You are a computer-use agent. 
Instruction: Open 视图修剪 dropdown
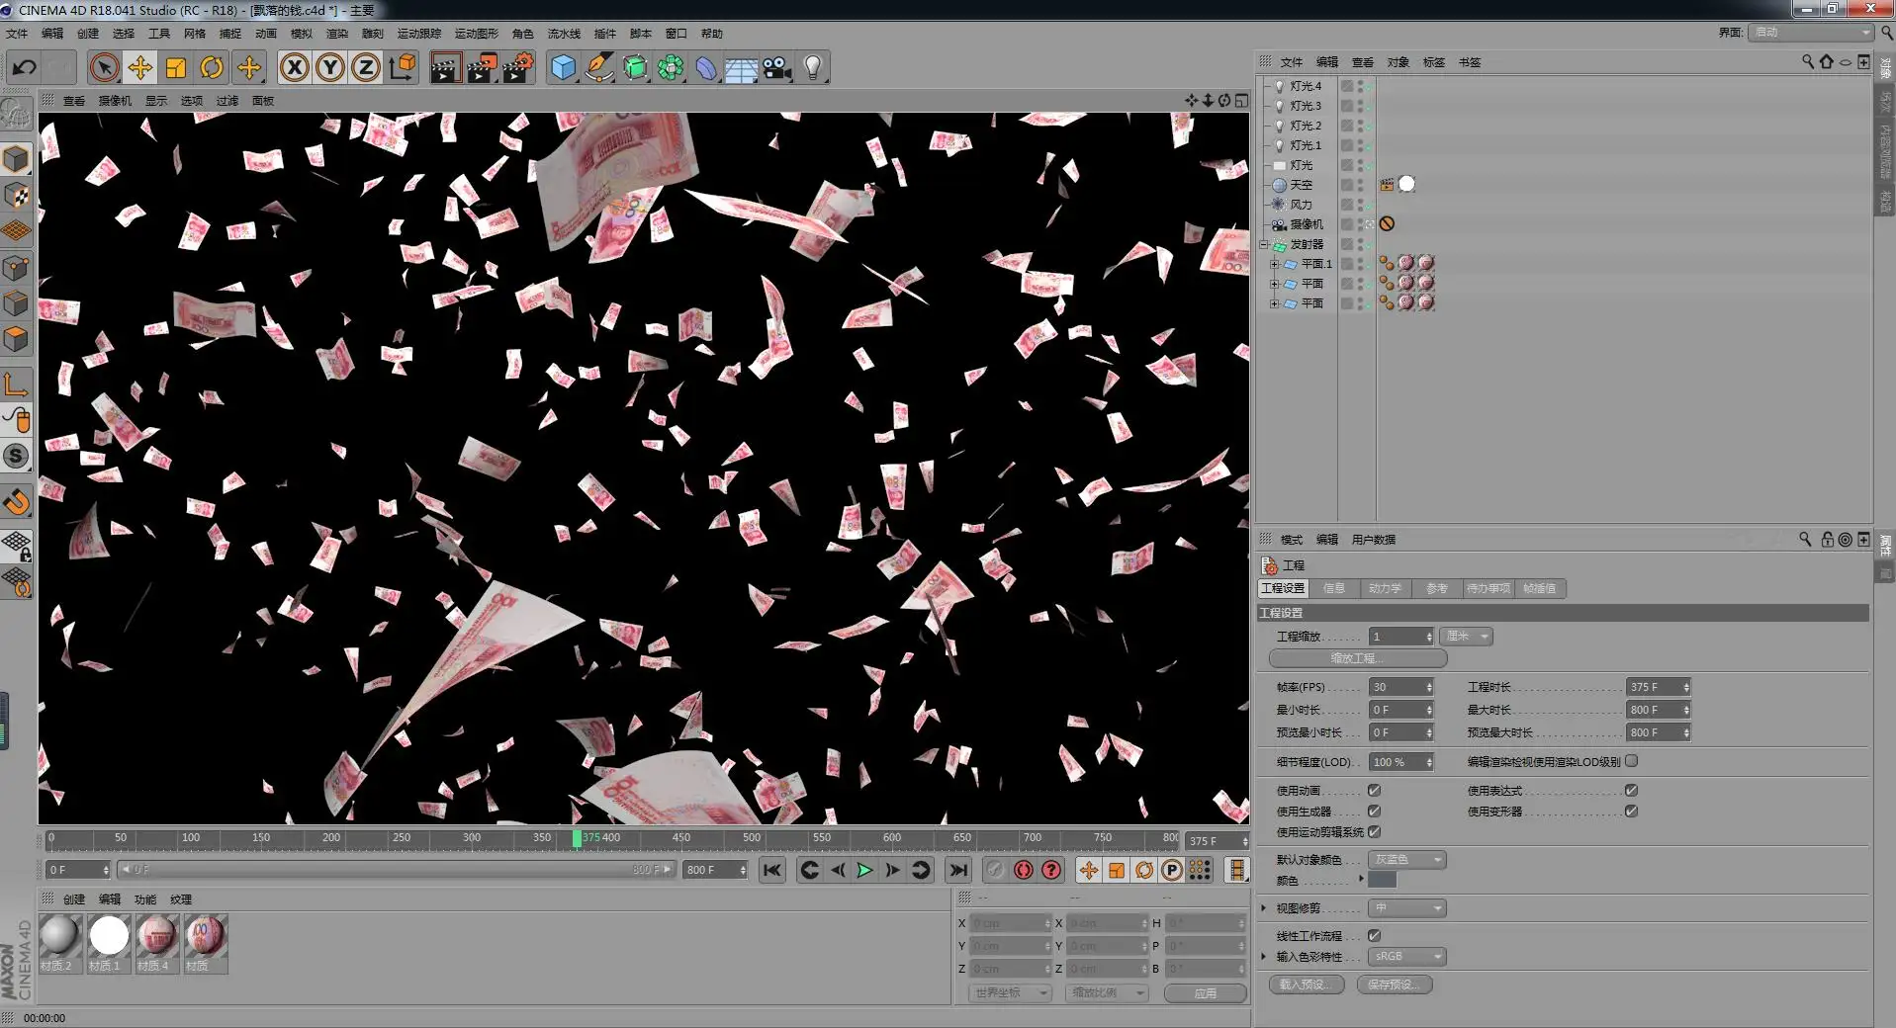coord(1407,908)
